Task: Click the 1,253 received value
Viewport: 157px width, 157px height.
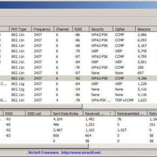Action: pos(90,125)
